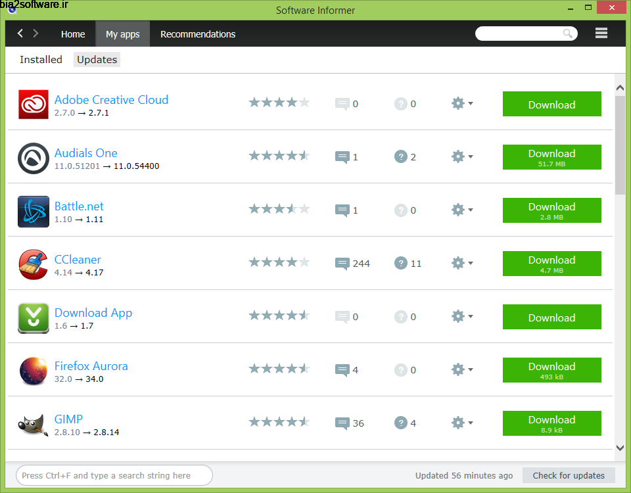Open the hamburger menu icon

pos(601,34)
